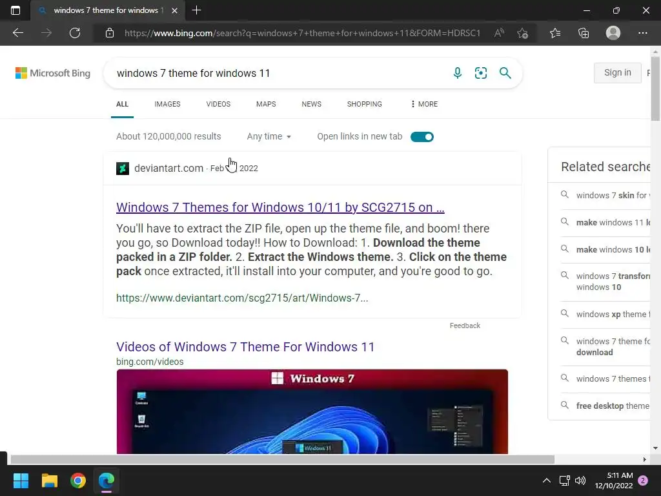Go to Microsoft Bing home logo
Viewport: 661px width, 496px height.
[53, 73]
